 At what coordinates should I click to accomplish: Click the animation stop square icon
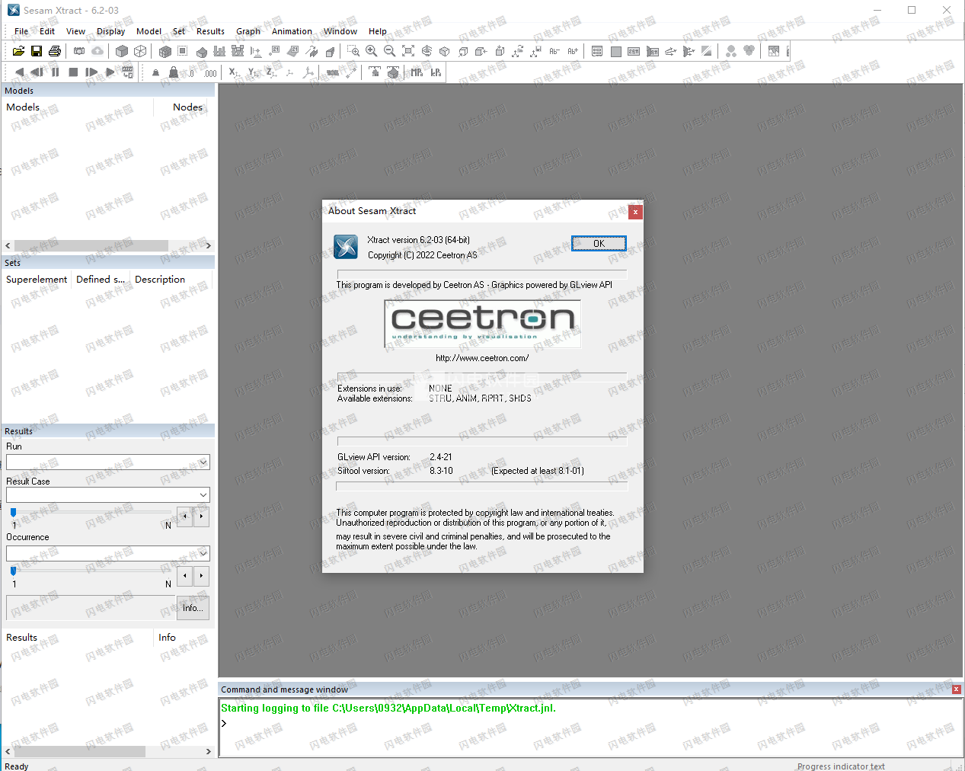(x=73, y=72)
